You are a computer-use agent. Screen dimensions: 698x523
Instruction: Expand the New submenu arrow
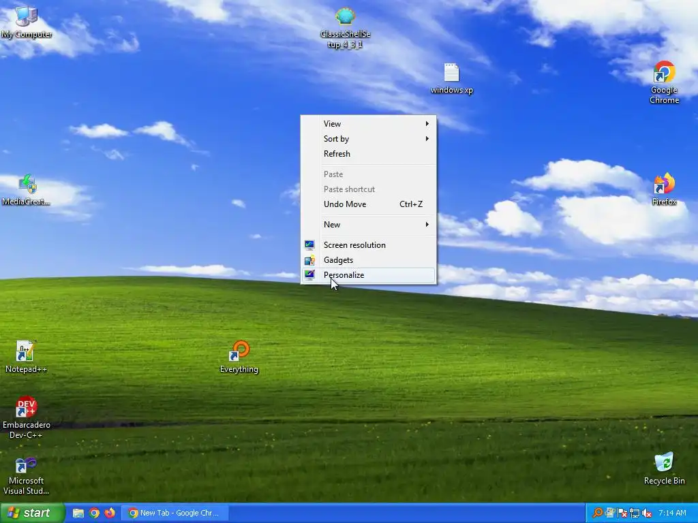(x=427, y=225)
